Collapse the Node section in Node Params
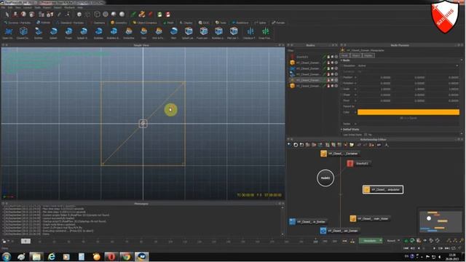 click(341, 60)
